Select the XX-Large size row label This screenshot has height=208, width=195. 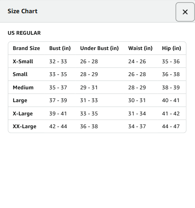[25, 127]
